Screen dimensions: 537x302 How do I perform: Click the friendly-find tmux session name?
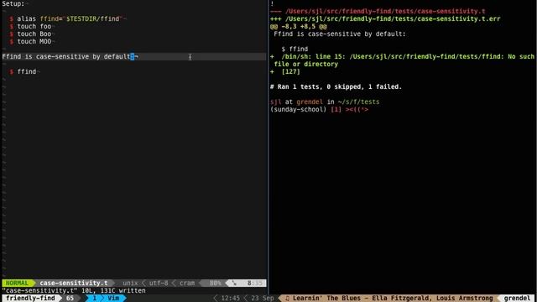point(30,299)
